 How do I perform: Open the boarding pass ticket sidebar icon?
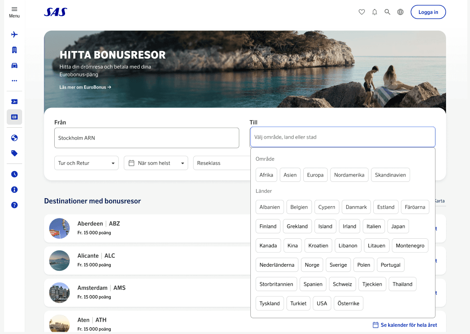[14, 102]
